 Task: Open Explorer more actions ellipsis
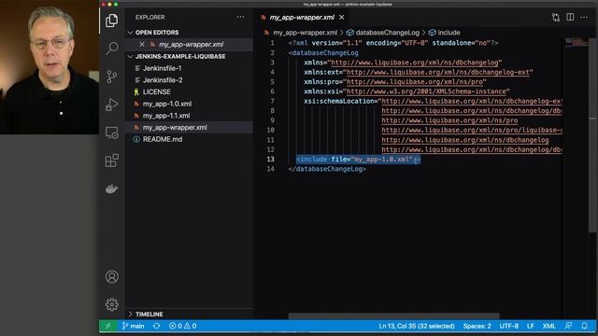coord(240,17)
